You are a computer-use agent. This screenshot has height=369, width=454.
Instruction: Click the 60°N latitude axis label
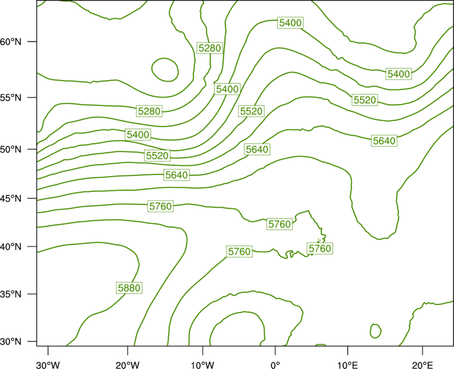11,41
